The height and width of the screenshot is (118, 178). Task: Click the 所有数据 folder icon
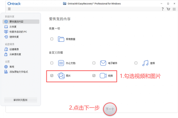pos(61,39)
